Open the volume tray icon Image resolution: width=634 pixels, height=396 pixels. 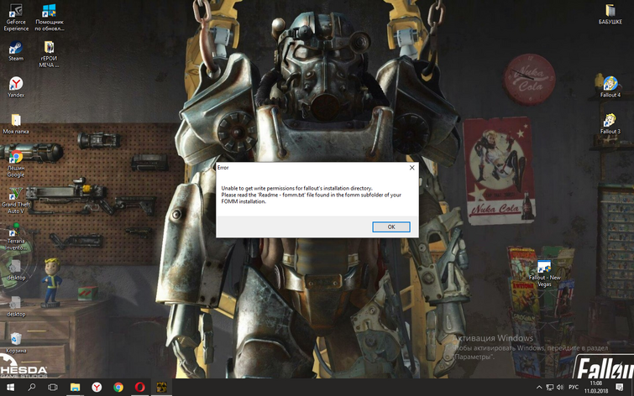(560, 387)
